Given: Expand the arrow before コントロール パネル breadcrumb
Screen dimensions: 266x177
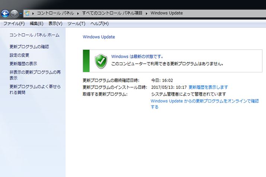Looking at the screenshot, I should pos(33,13).
